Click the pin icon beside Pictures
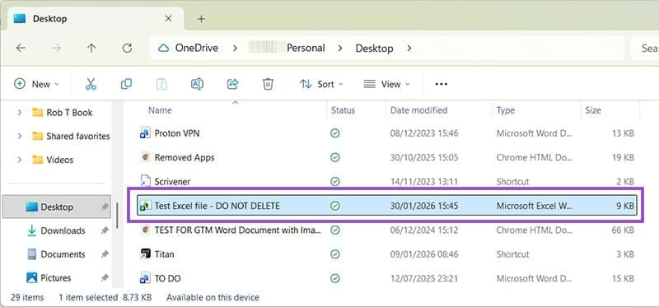The width and height of the screenshot is (659, 307). click(105, 277)
